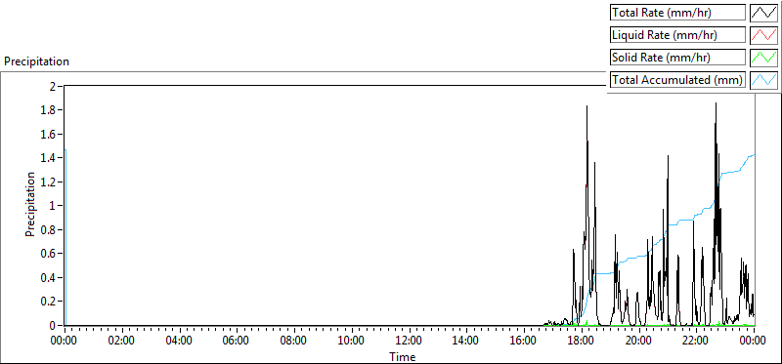Click the 04:00 time axis label

(179, 342)
